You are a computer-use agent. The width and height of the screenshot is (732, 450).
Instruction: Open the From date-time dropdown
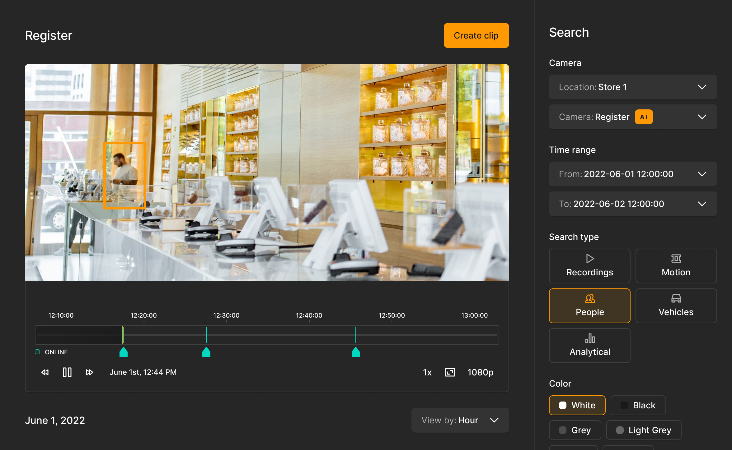[x=633, y=174]
